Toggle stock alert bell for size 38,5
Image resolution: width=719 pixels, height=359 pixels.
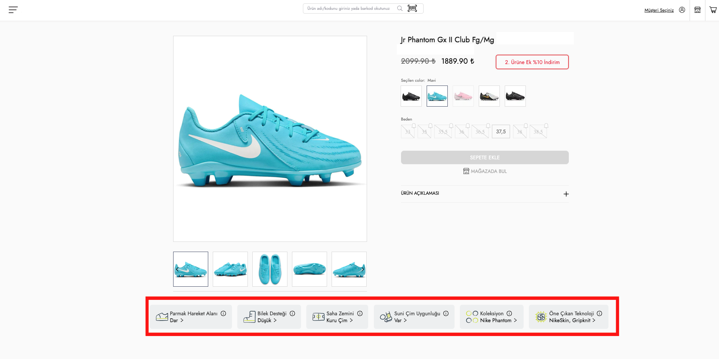[x=546, y=126]
